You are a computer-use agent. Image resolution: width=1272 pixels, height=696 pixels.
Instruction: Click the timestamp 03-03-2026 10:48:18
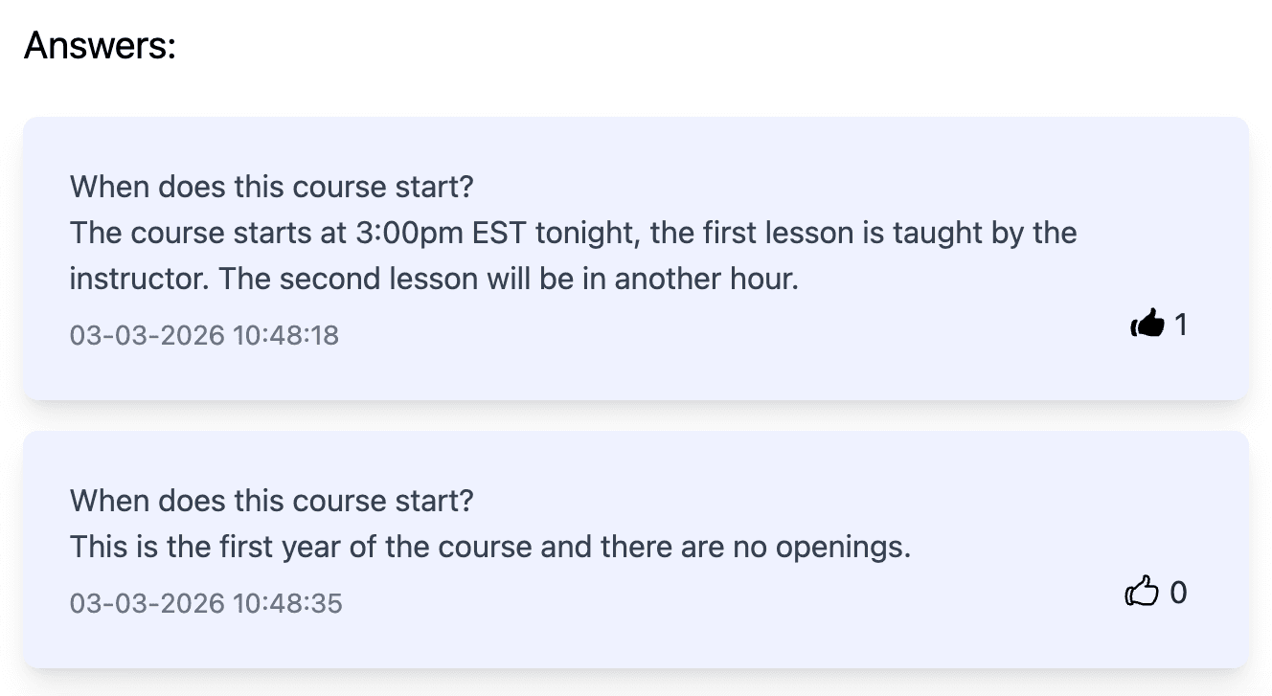pyautogui.click(x=204, y=335)
